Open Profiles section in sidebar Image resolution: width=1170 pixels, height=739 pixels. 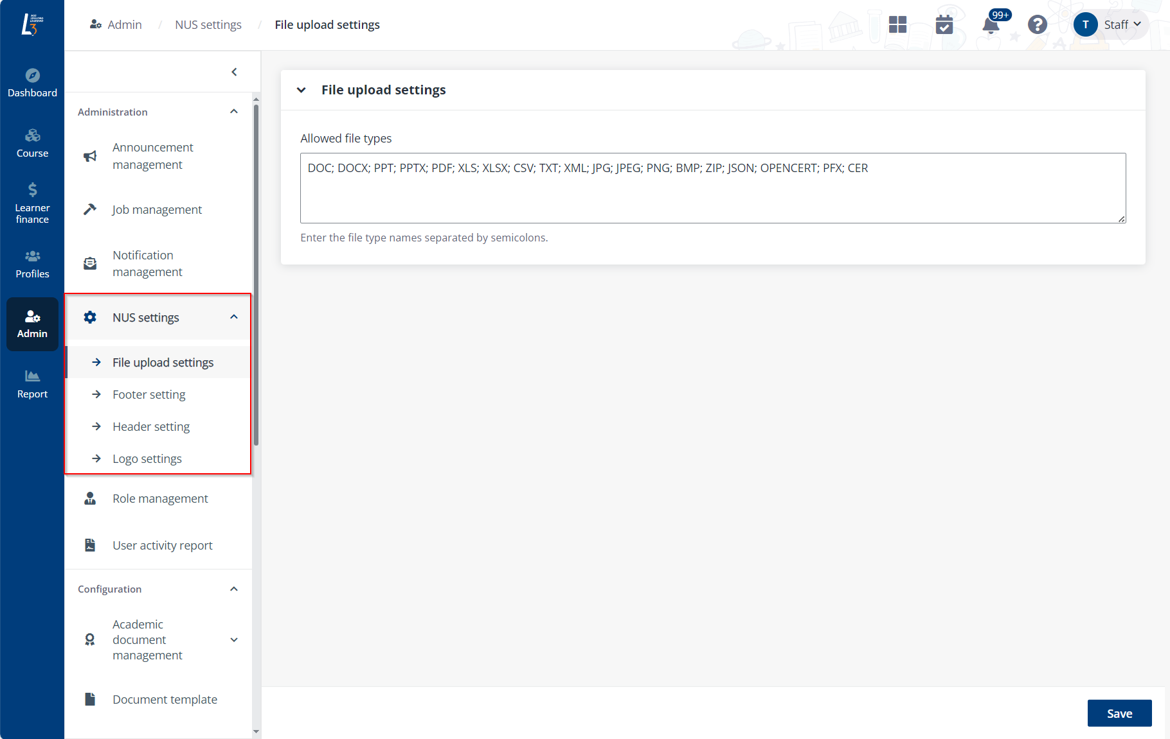(x=32, y=264)
